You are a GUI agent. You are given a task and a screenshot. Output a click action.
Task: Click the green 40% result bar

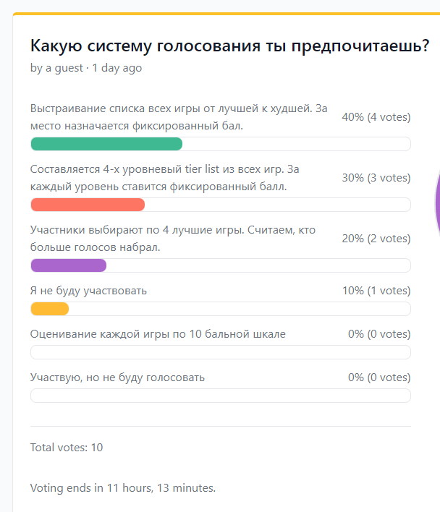106,144
